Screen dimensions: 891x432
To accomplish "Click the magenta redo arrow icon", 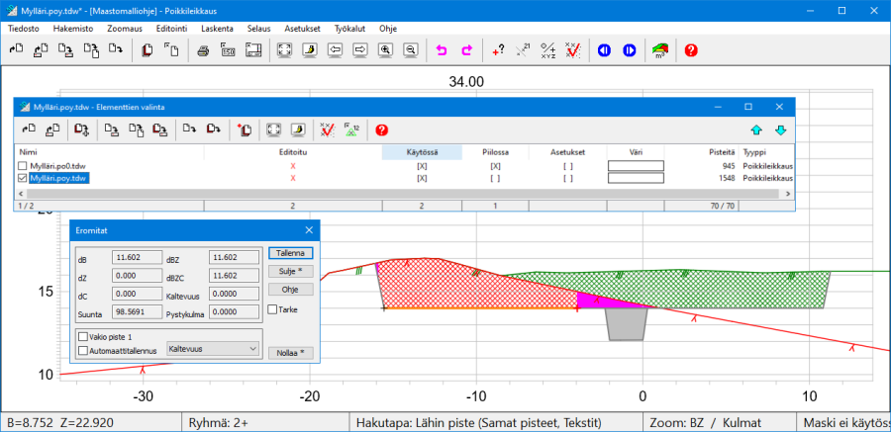I will tap(466, 49).
